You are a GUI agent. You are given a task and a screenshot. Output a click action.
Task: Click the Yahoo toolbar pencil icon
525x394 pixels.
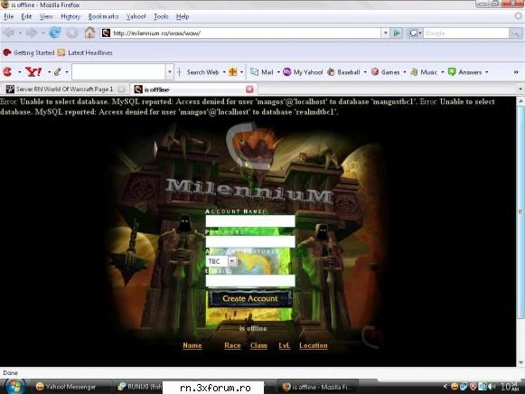click(x=57, y=71)
